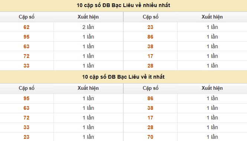Select number pair 70

point(150,137)
